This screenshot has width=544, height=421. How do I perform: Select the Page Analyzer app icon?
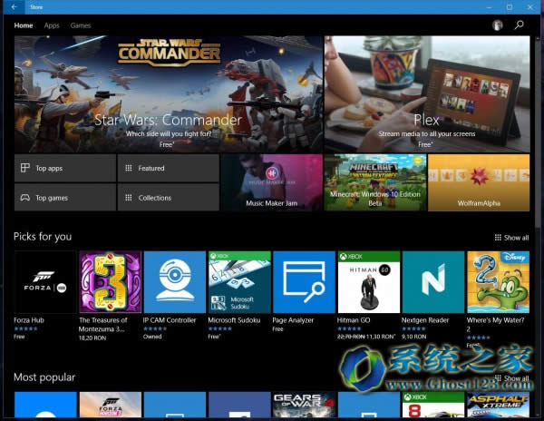tap(304, 282)
